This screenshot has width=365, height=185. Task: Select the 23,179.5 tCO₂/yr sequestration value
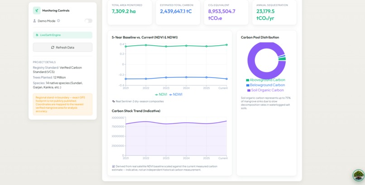click(x=265, y=15)
